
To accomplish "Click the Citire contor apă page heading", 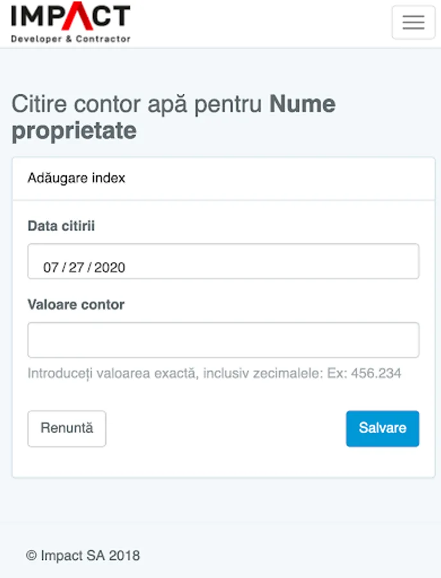I will coord(138,104).
